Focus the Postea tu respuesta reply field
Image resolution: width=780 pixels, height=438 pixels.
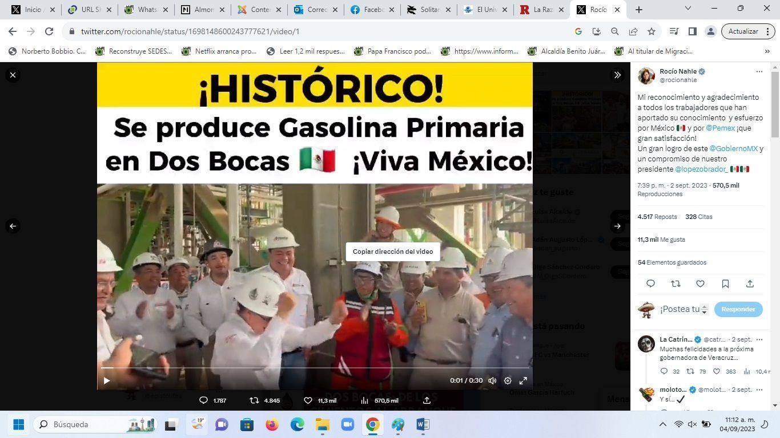click(680, 309)
